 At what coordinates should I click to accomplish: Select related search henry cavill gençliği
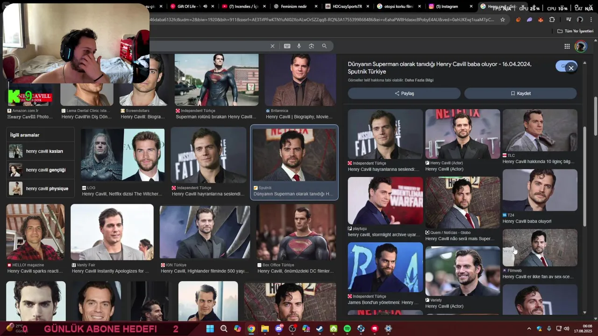pos(40,170)
